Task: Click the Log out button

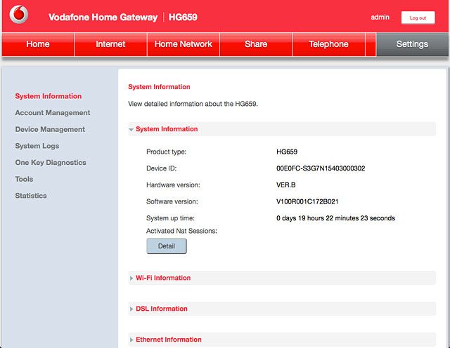Action: pyautogui.click(x=418, y=18)
